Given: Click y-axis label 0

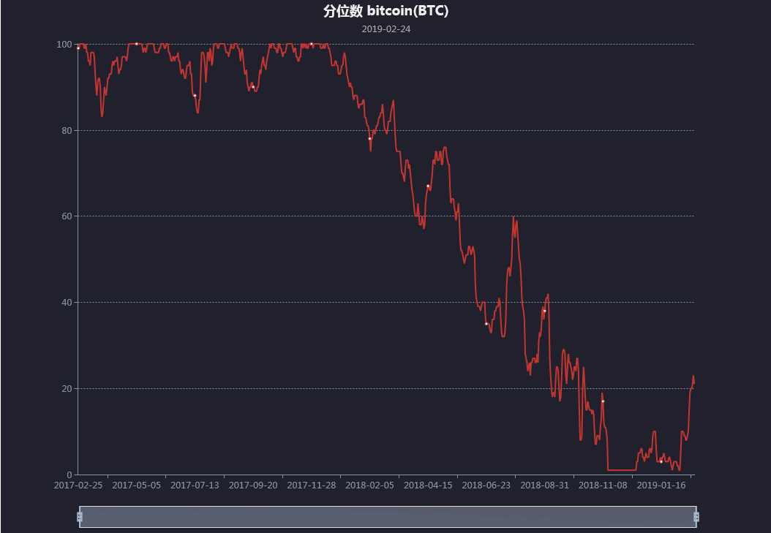Looking at the screenshot, I should (x=69, y=475).
